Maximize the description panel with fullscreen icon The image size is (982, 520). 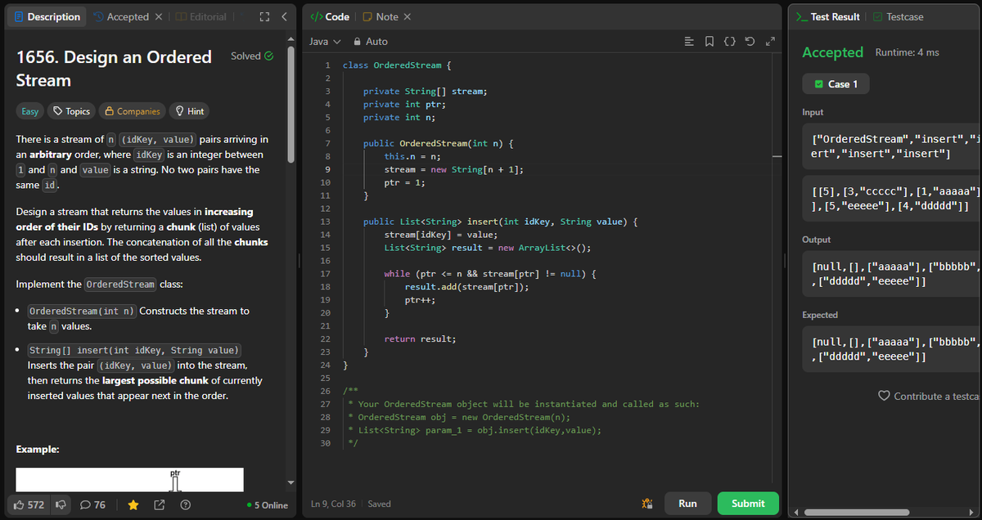(x=264, y=17)
